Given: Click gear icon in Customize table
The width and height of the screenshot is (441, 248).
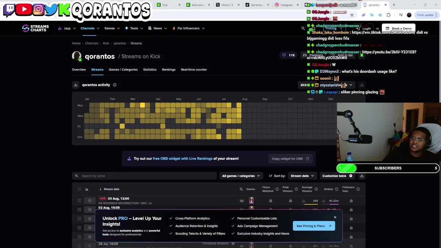Looking at the screenshot, I should pyautogui.click(x=351, y=176).
